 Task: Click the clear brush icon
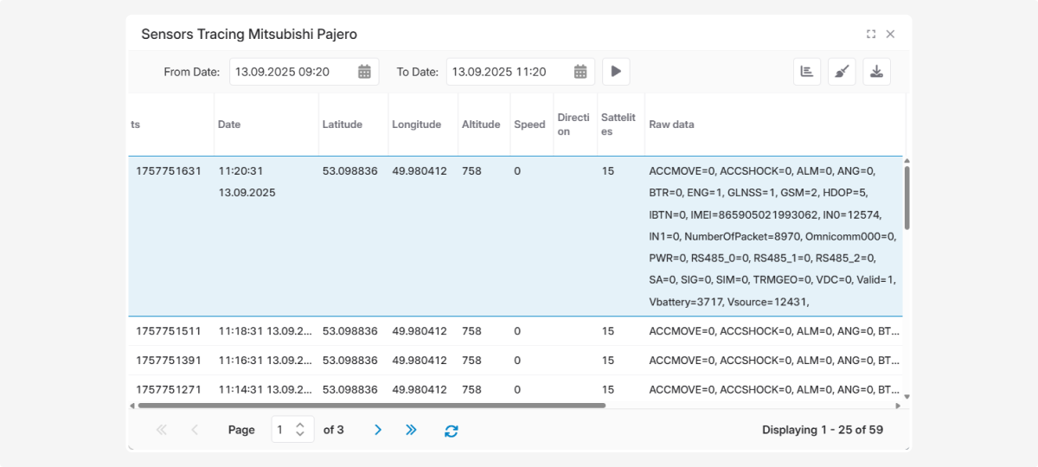pyautogui.click(x=842, y=72)
